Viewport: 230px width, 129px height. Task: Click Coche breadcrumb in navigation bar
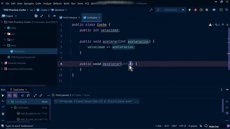[x=42, y=10]
